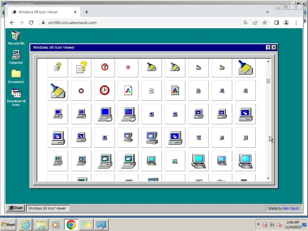Click the network tray icon
The width and height of the screenshot is (308, 231).
coord(272,225)
